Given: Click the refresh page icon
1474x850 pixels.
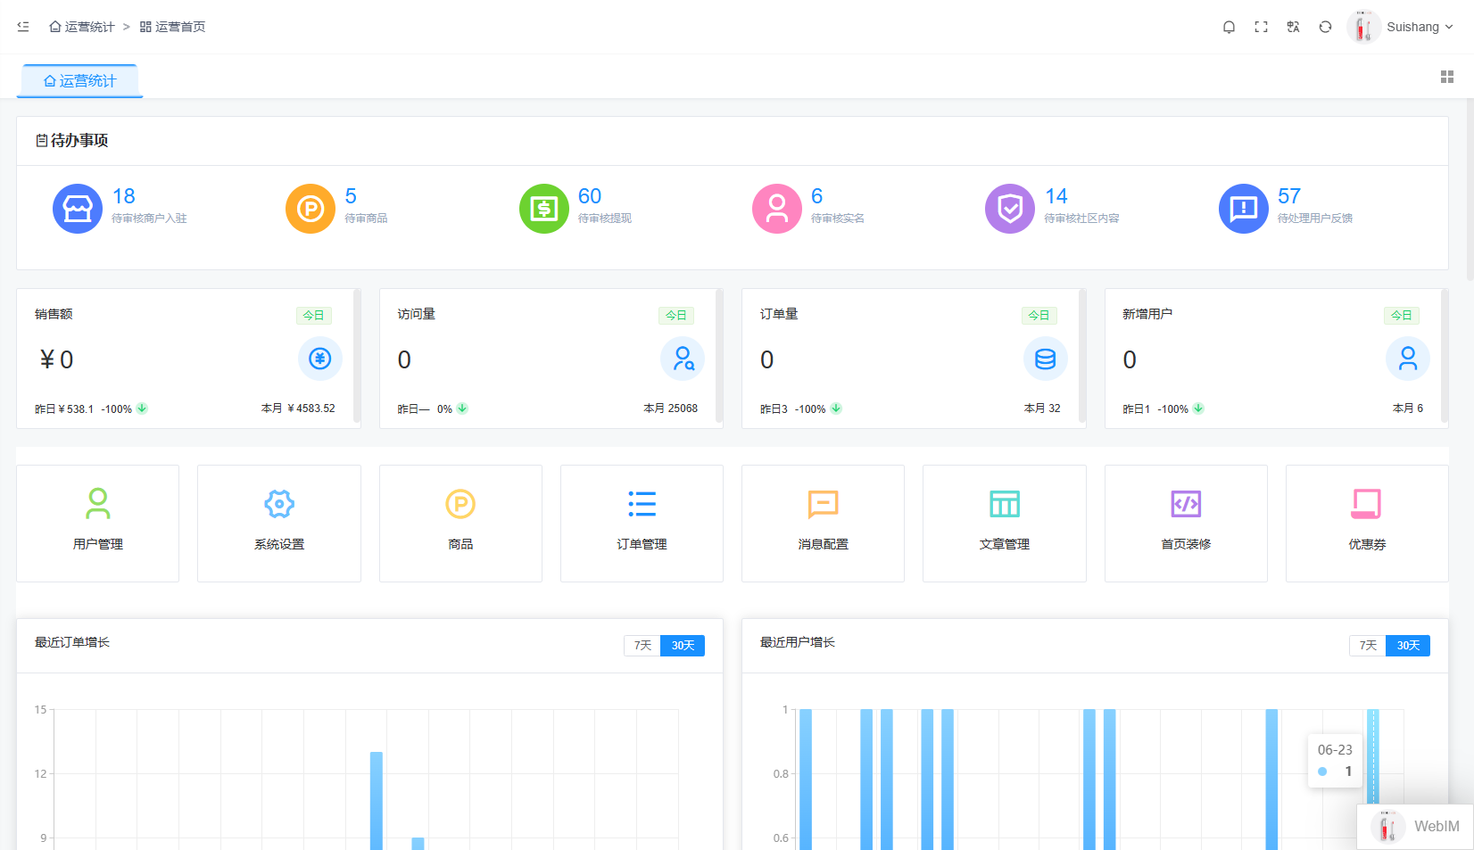Looking at the screenshot, I should click(1325, 27).
